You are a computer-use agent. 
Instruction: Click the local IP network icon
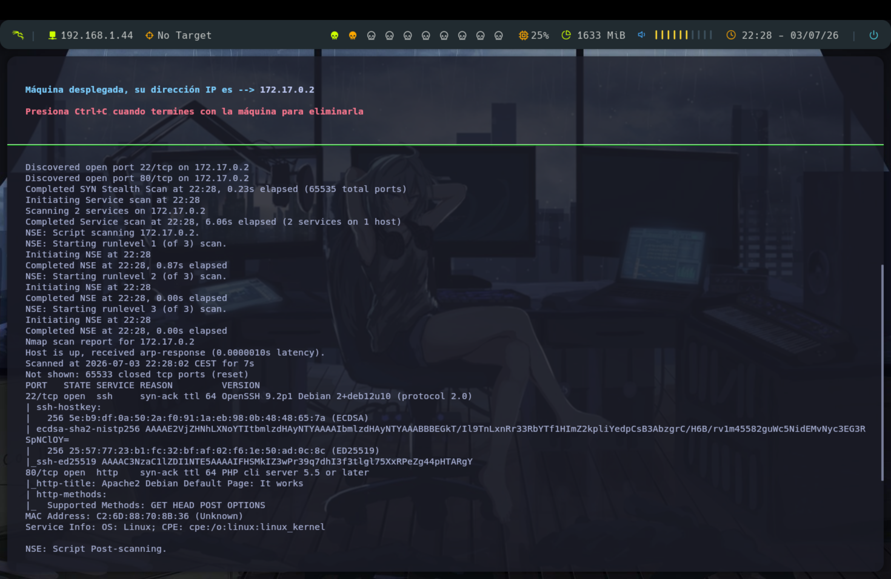pos(52,35)
